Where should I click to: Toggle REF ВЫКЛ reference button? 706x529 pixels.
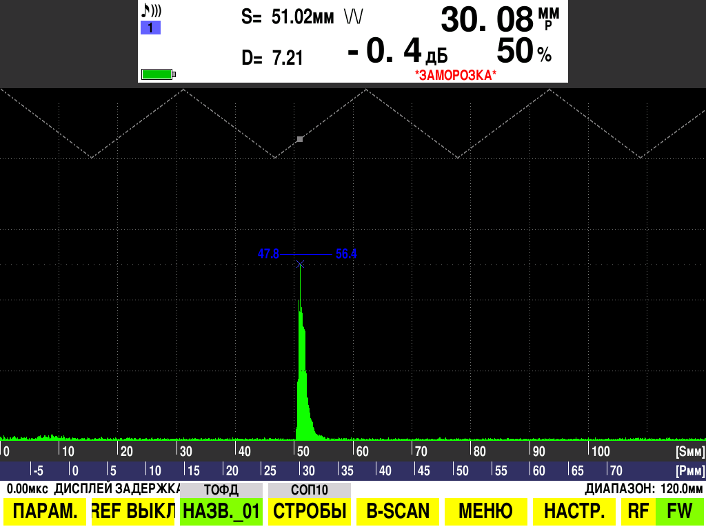pos(132,512)
